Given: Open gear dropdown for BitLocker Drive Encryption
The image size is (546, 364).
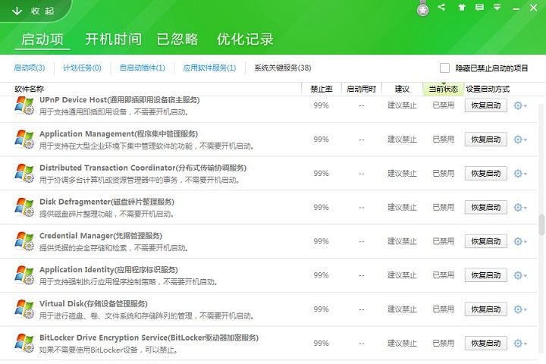Looking at the screenshot, I should point(520,343).
